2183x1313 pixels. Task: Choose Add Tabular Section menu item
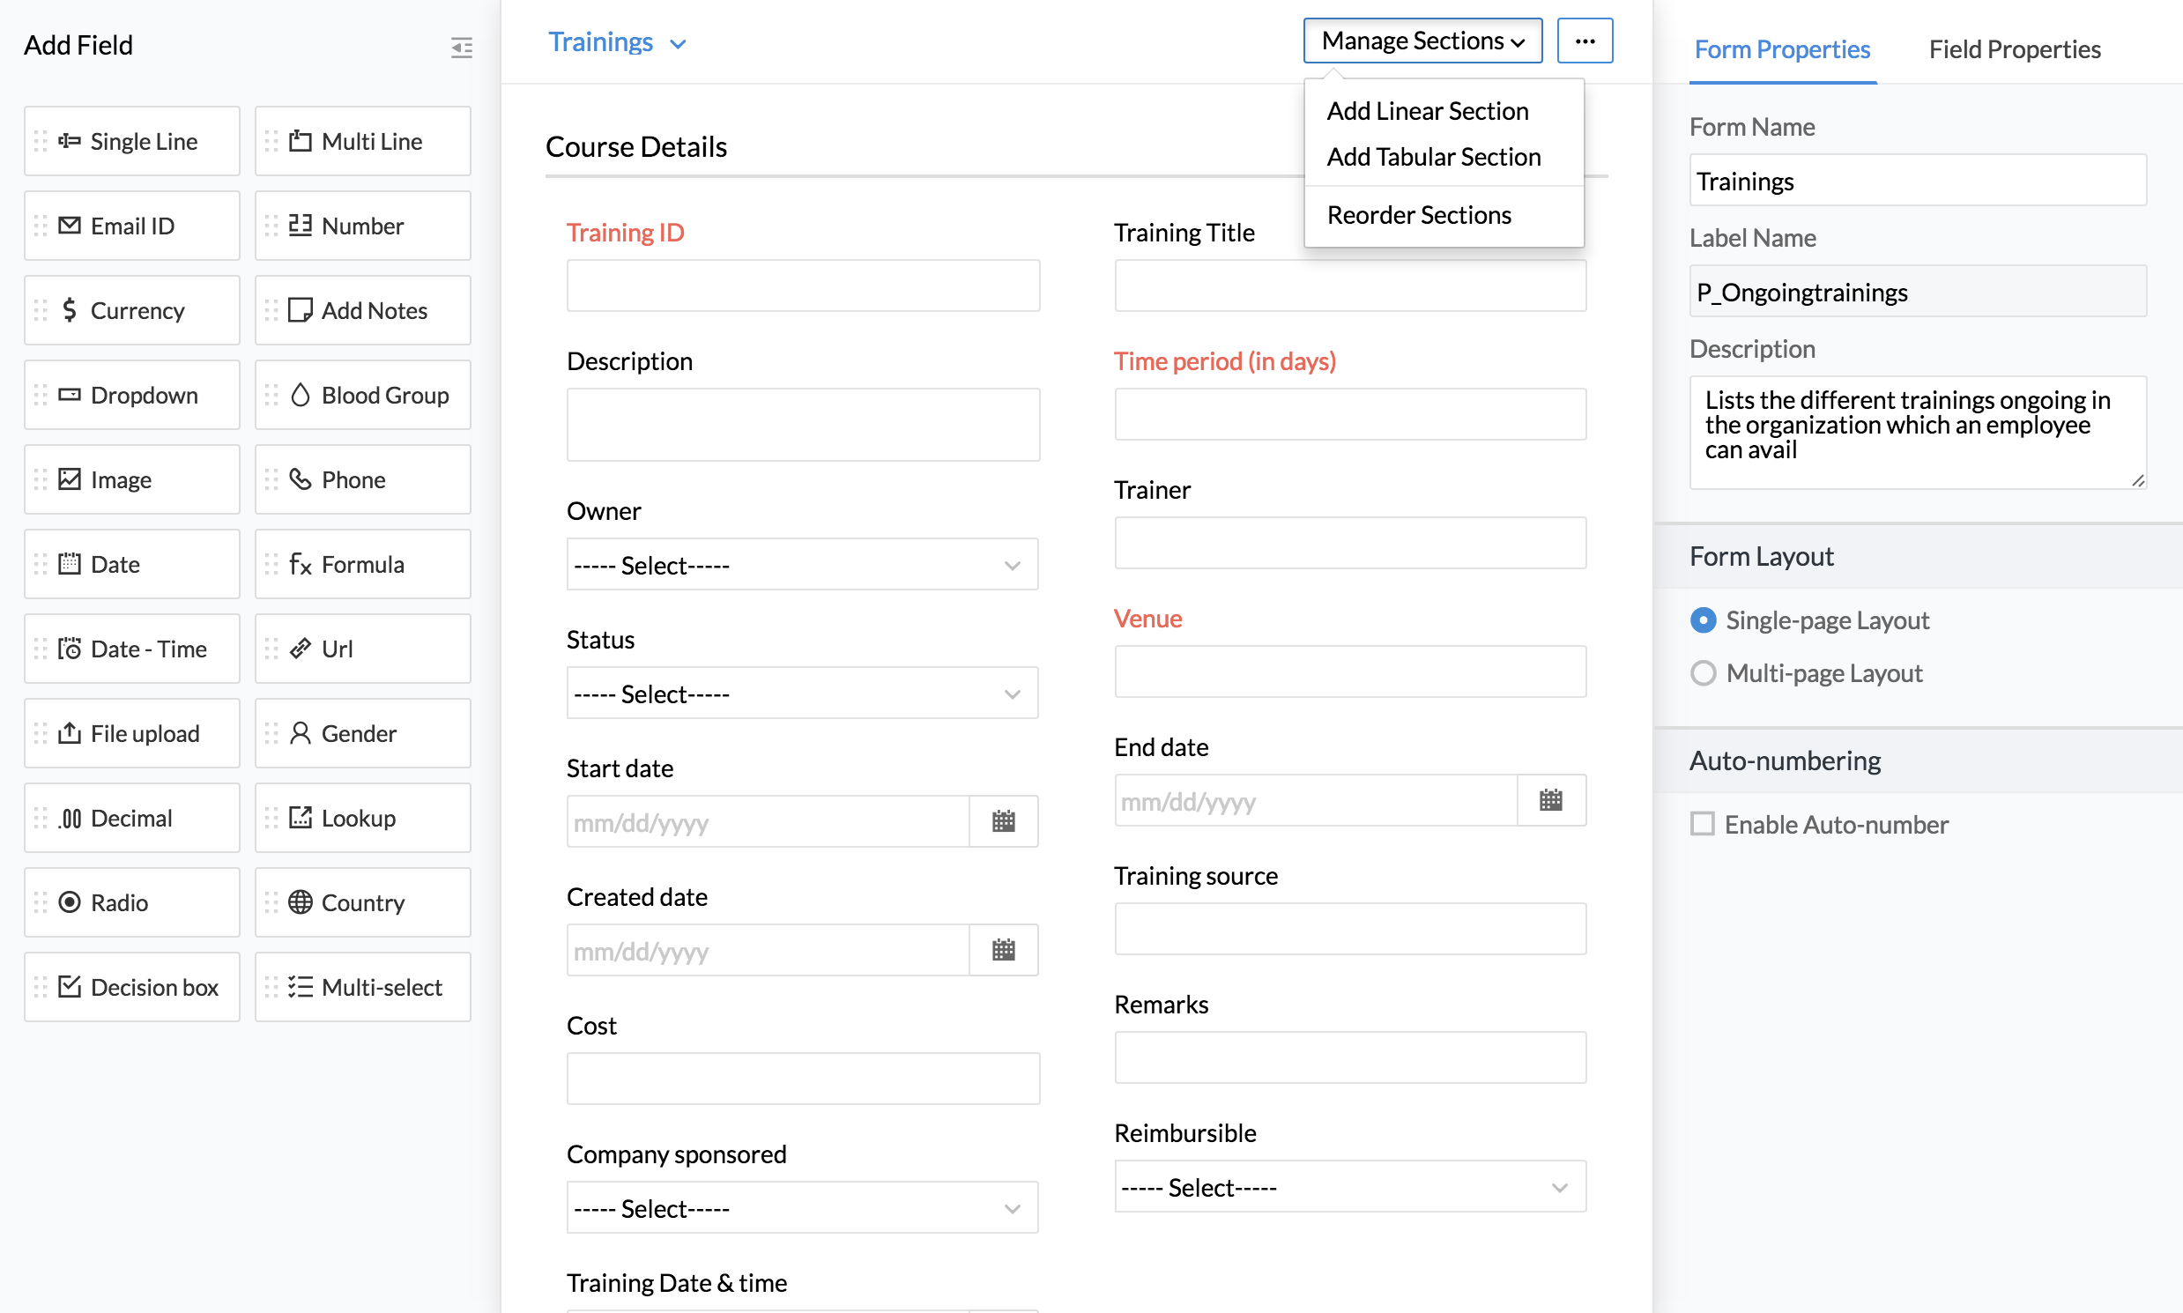[x=1433, y=157]
